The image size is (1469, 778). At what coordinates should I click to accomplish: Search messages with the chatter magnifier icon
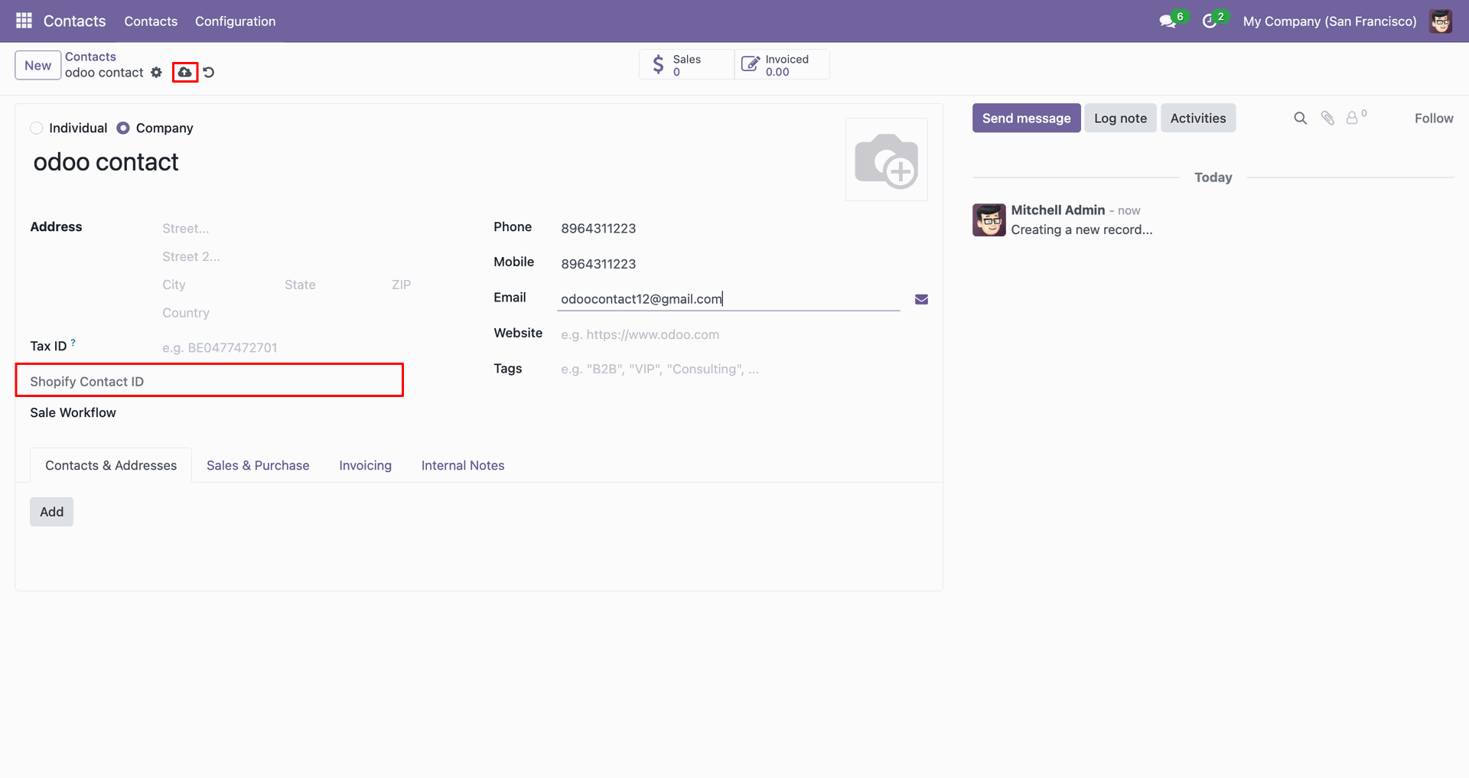pyautogui.click(x=1300, y=118)
